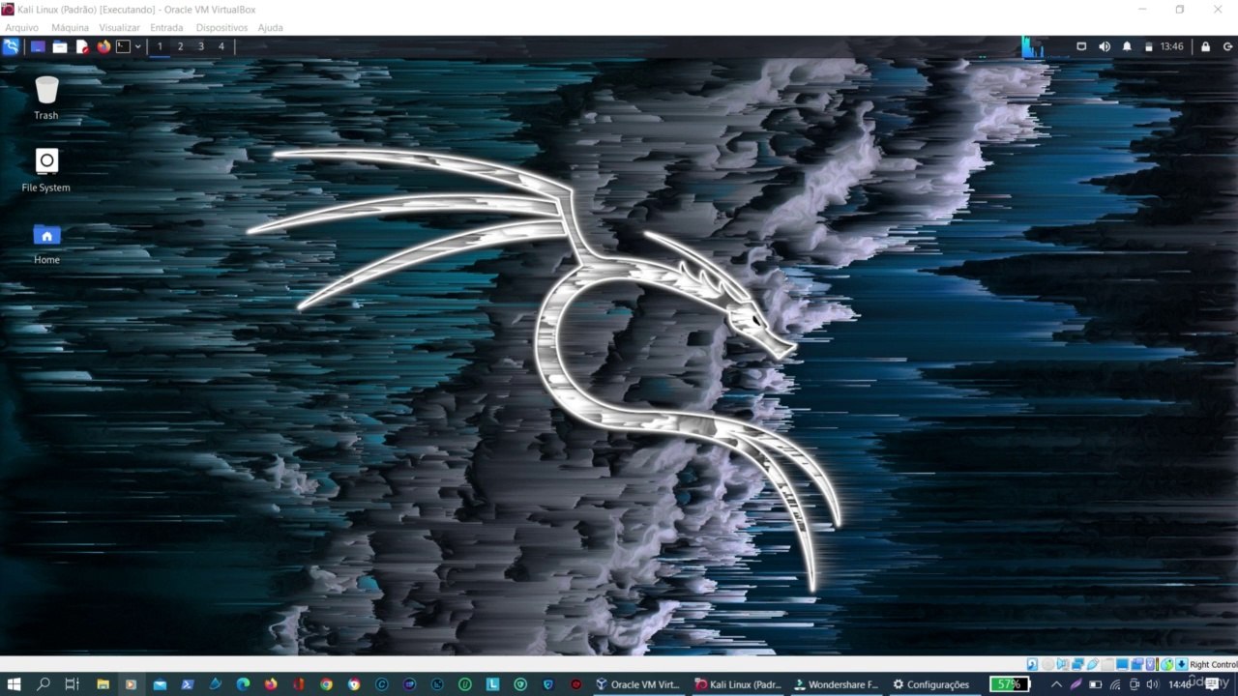Select the Trash desktop icon

point(46,98)
